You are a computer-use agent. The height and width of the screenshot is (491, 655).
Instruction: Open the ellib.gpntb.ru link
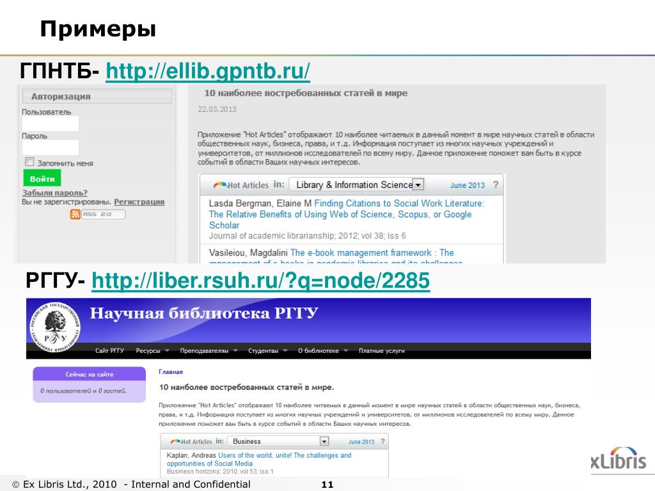[x=208, y=70]
